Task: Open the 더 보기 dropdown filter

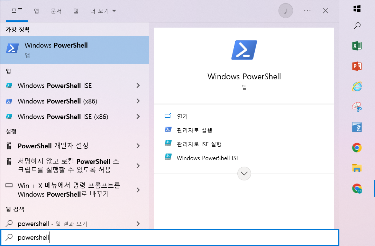Action: [103, 11]
